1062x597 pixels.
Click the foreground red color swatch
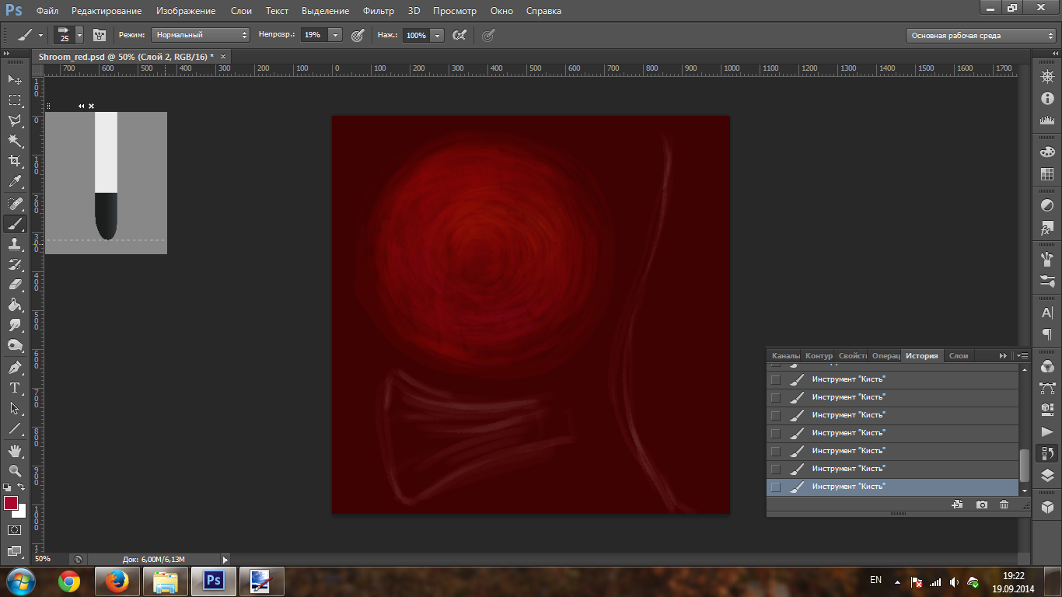(x=11, y=503)
